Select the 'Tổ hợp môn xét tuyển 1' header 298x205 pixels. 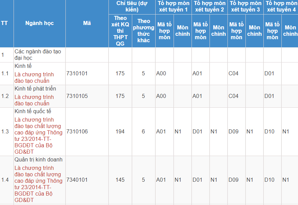click(173, 6)
